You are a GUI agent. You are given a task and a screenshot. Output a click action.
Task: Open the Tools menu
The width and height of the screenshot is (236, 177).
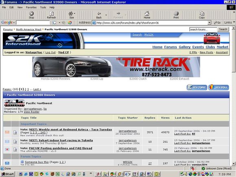[x=43, y=7]
